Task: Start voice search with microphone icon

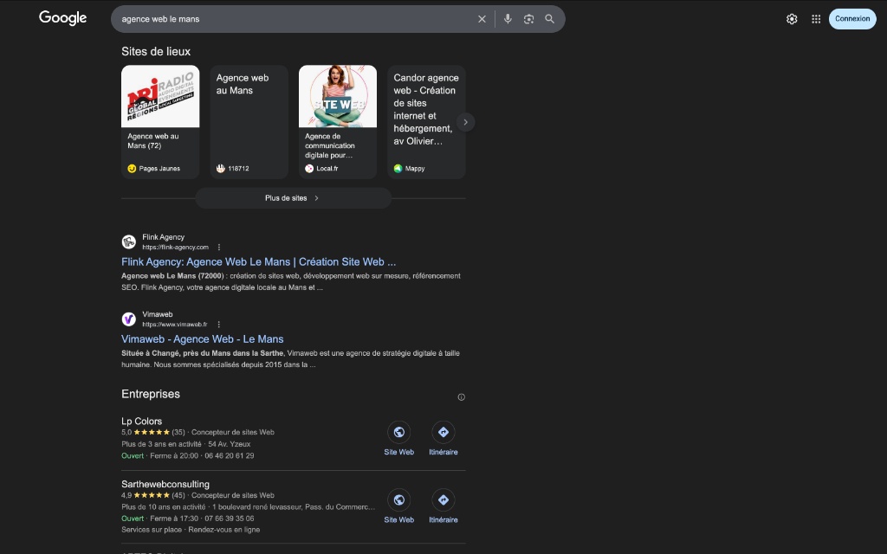Action: pos(508,19)
